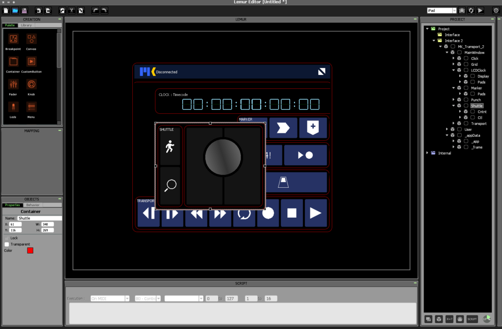The image size is (502, 329).
Task: Toggle the checkbox next to Click
Action: pos(466,58)
